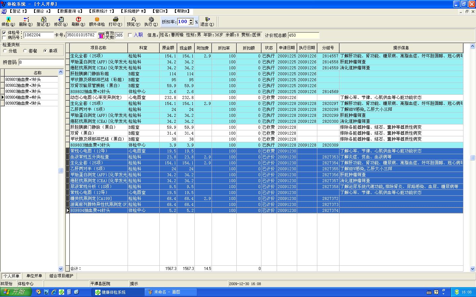Image resolution: width=476 pixels, height=297 pixels.
Task: Select the 动态心电图(心率变异测定) row
Action: tap(266, 97)
